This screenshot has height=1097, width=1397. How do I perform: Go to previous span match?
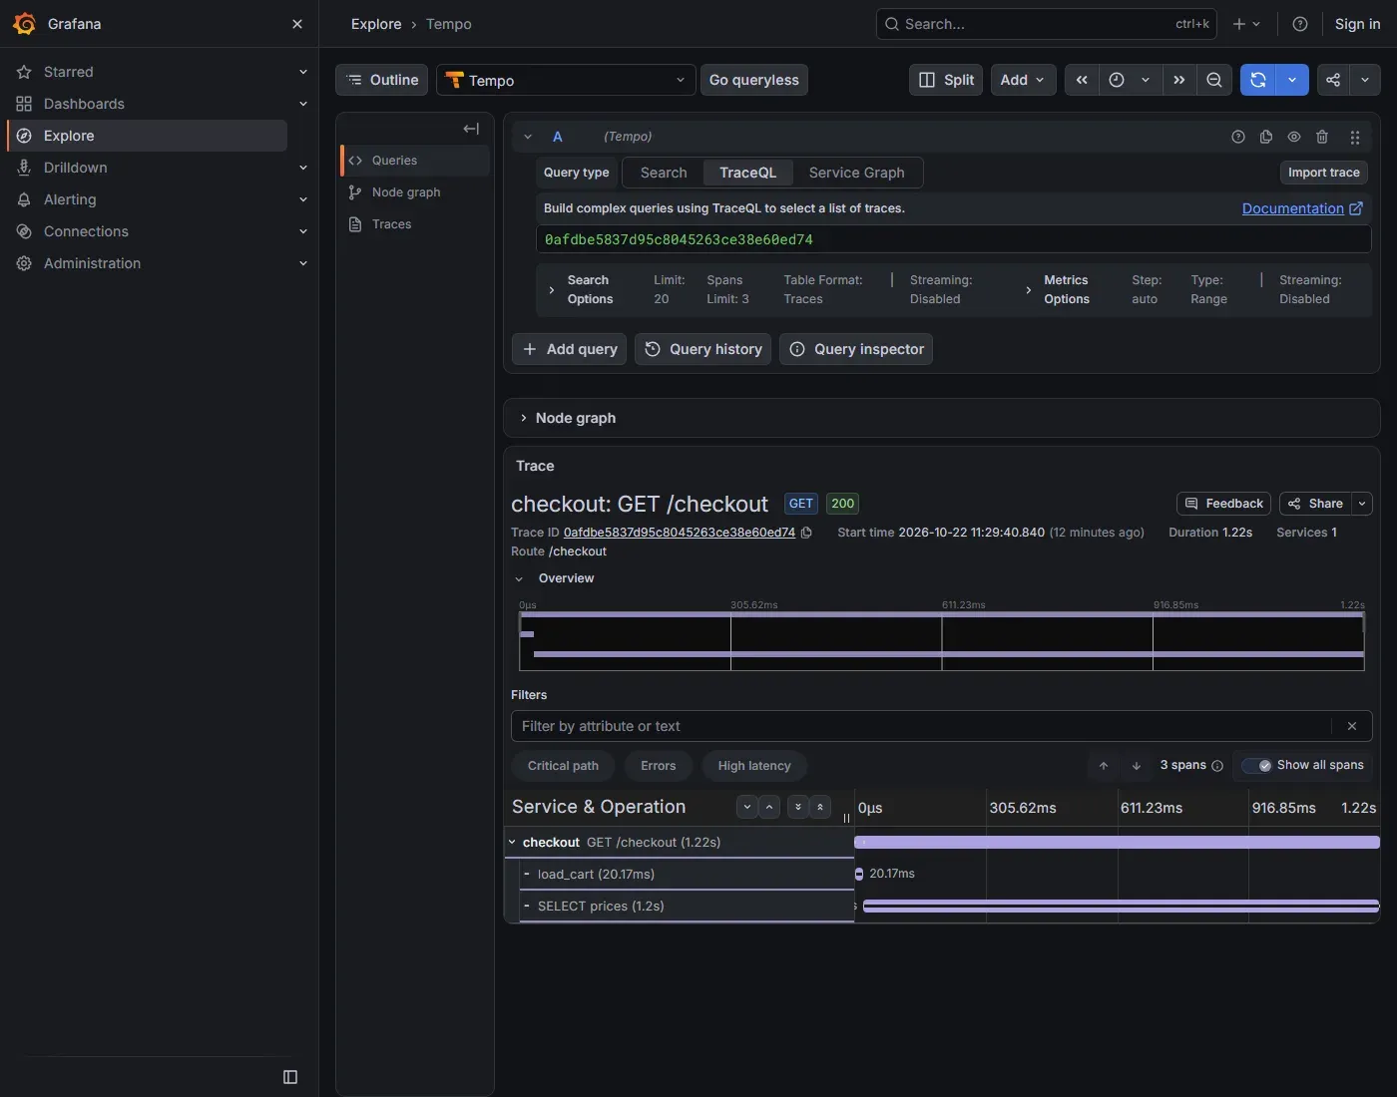pos(1104,766)
